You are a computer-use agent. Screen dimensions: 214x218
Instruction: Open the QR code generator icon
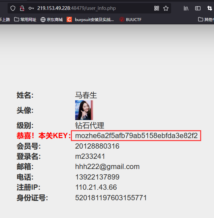click(x=157, y=8)
